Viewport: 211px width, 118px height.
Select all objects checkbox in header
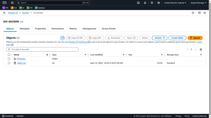click(9, 55)
